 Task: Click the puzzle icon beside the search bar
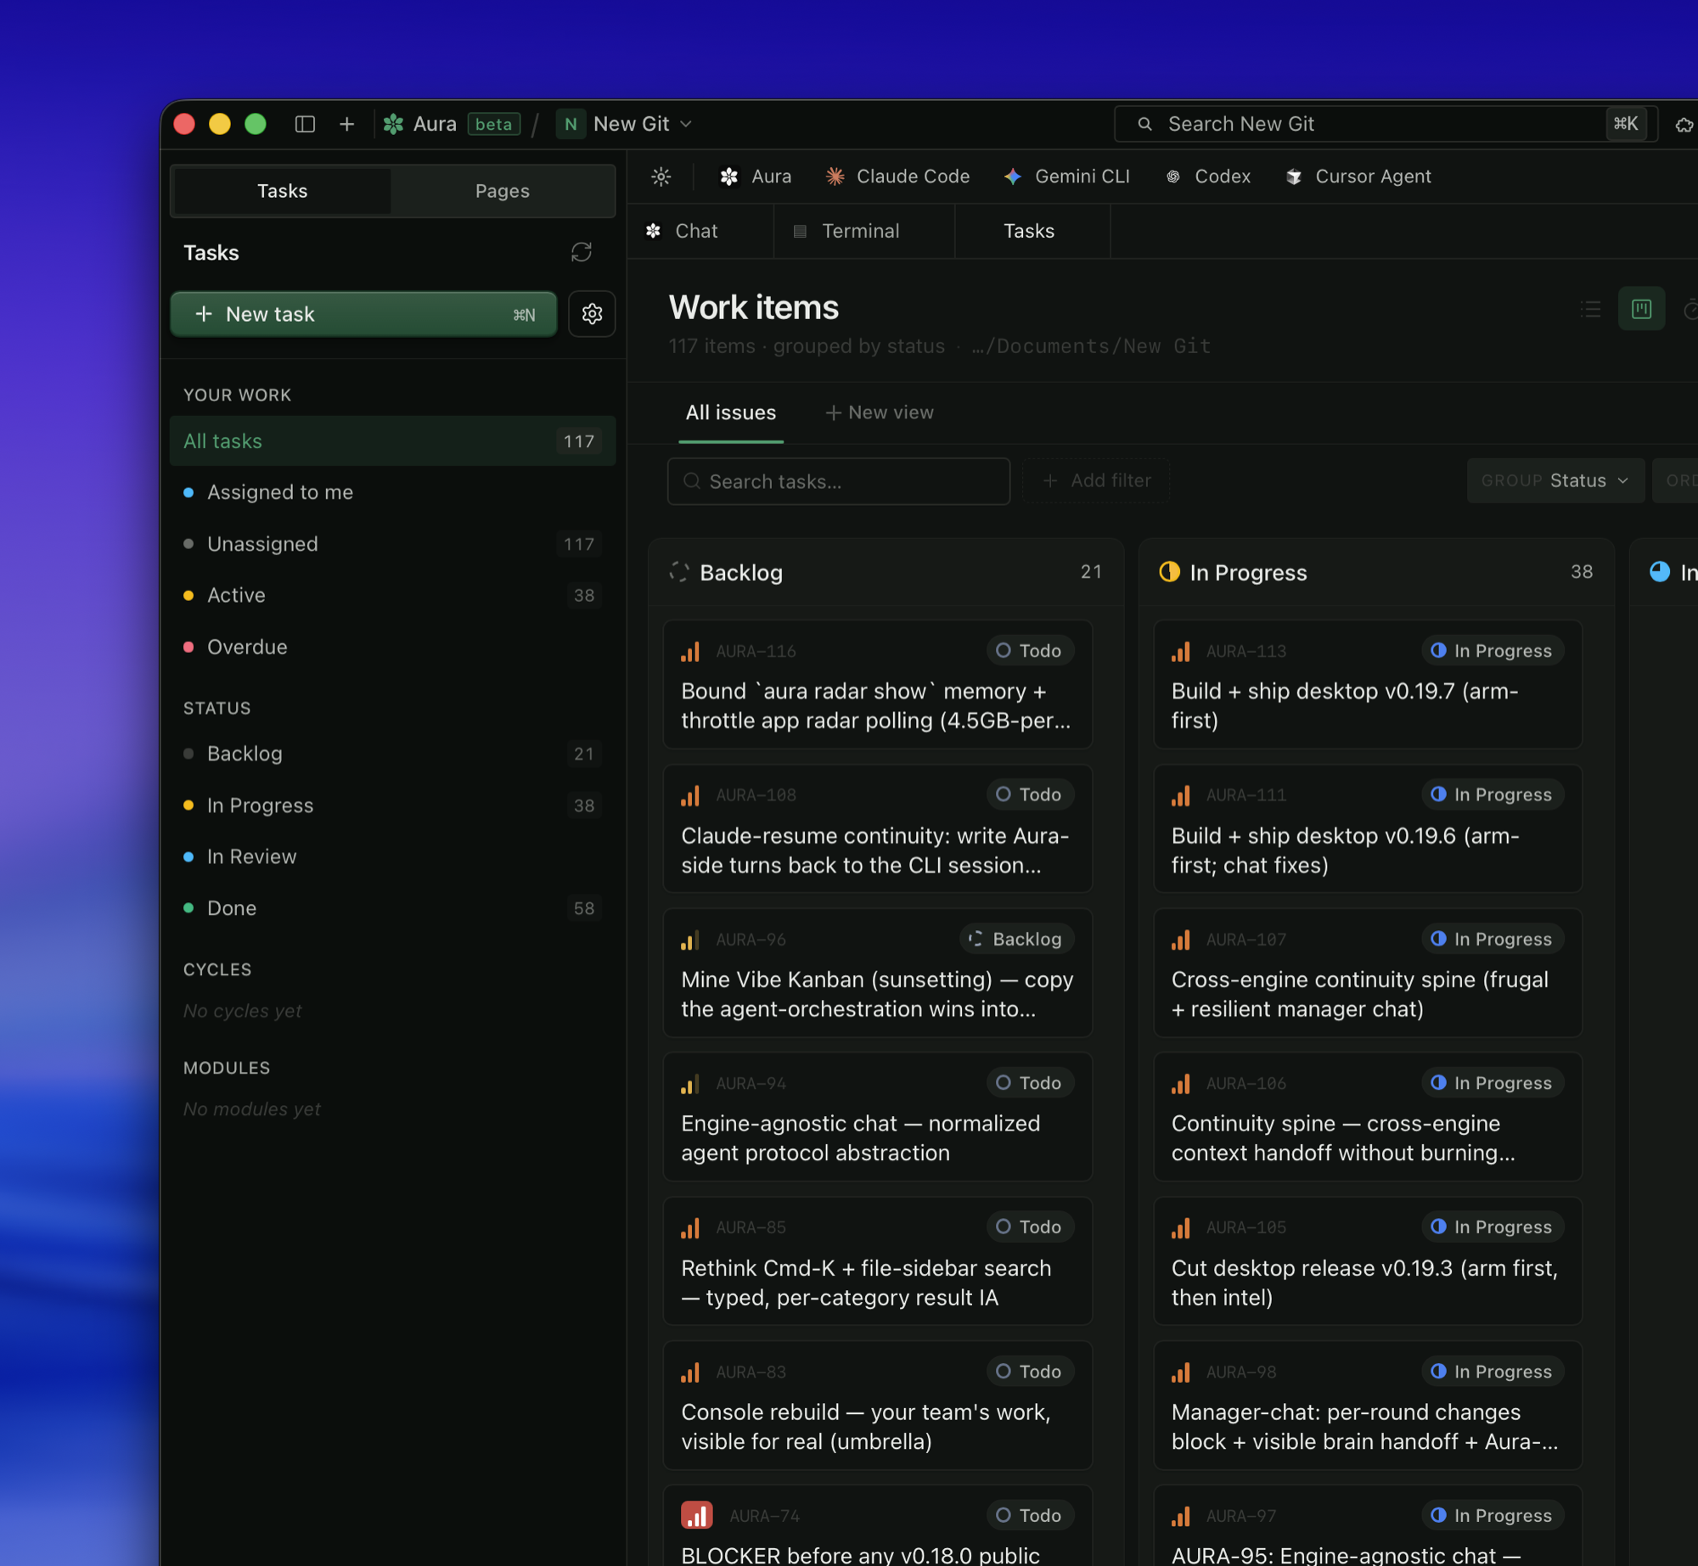1684,125
